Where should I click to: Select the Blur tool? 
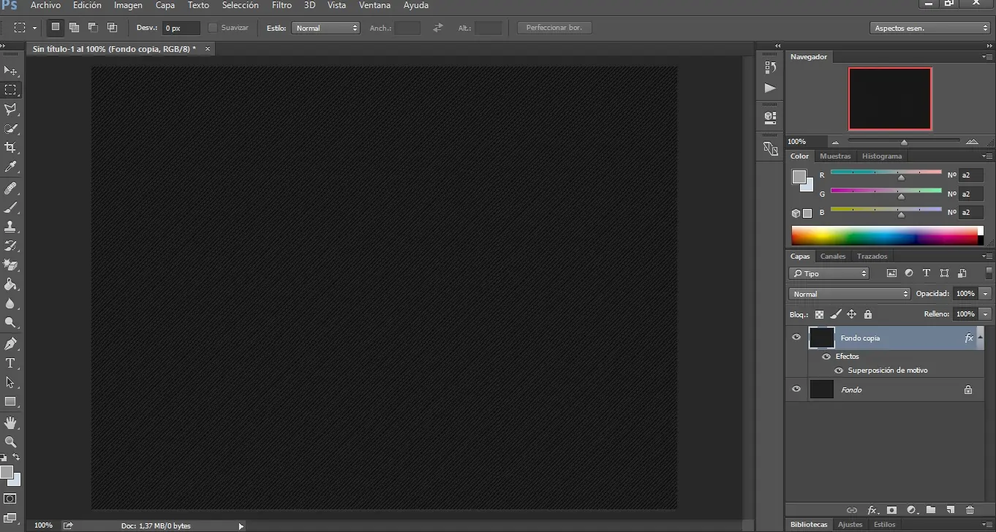click(x=10, y=303)
